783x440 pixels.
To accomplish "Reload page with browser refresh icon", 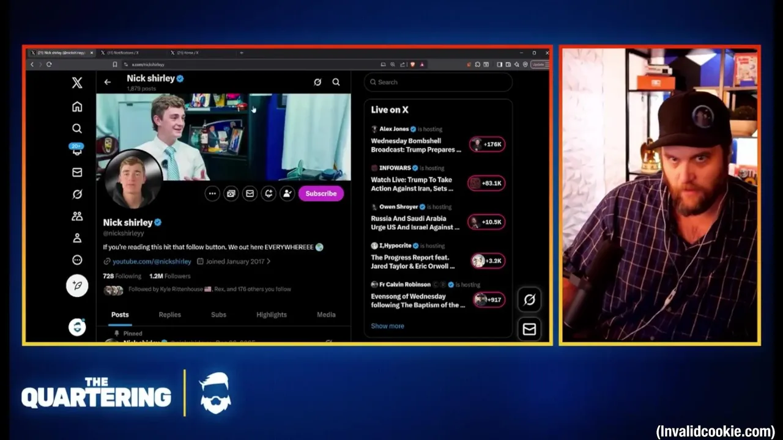I will pos(49,64).
